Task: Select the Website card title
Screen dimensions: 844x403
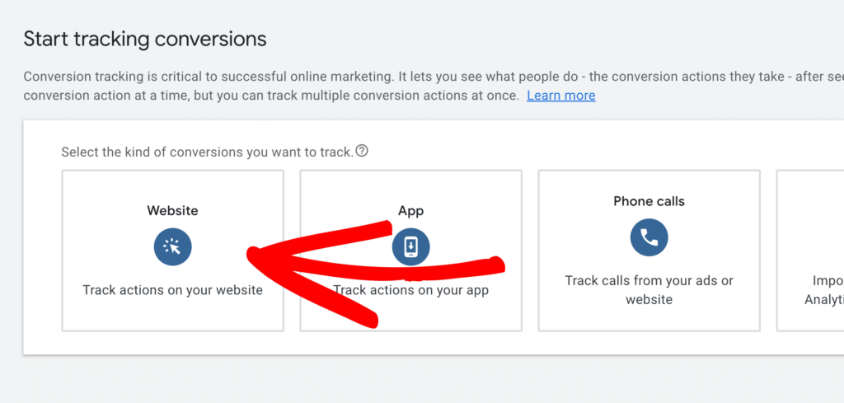Action: tap(172, 211)
